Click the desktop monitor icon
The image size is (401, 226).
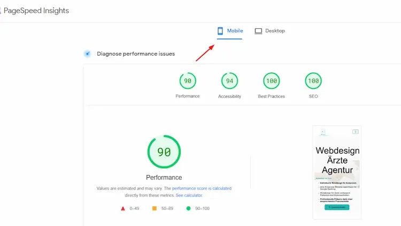point(258,31)
